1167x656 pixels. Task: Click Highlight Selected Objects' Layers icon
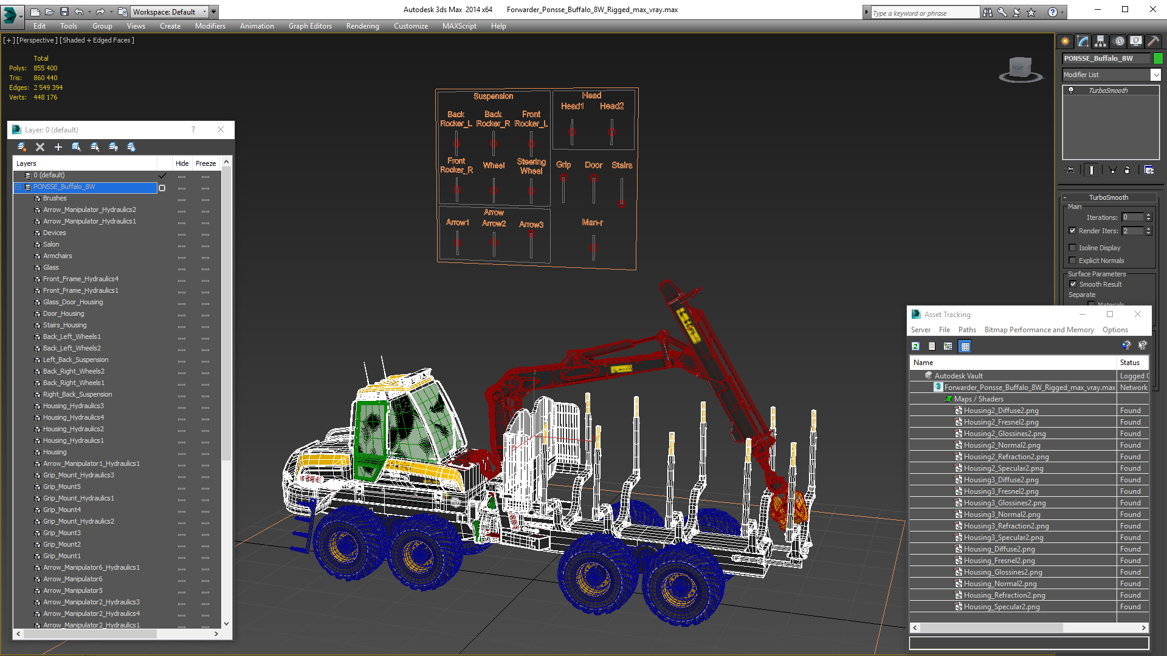point(95,147)
